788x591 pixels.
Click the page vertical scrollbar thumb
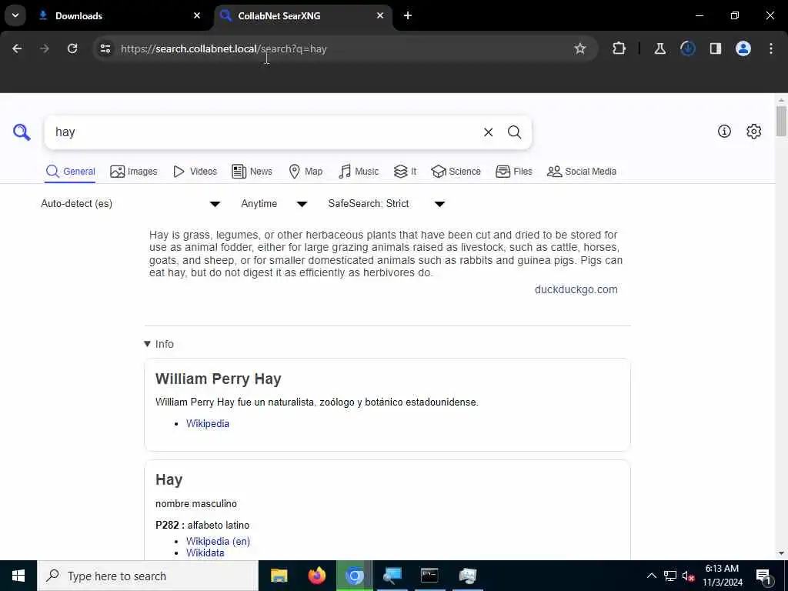(781, 121)
